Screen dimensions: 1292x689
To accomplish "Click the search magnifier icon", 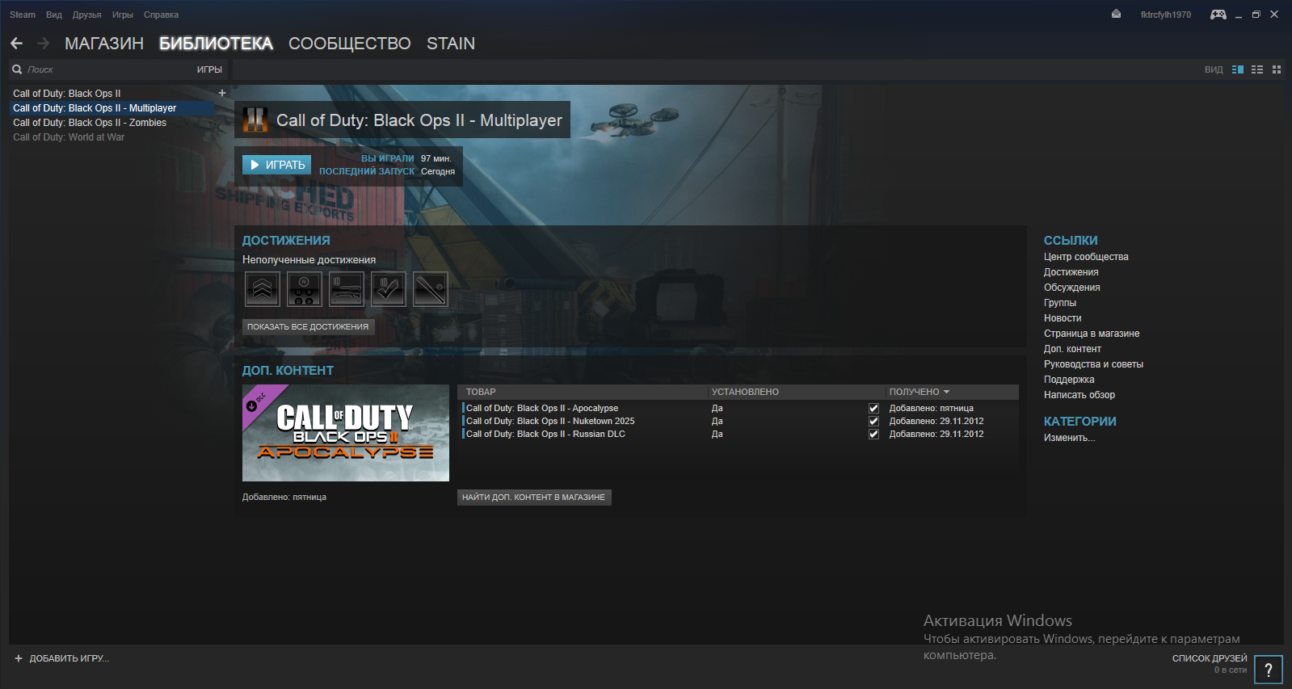I will pyautogui.click(x=17, y=69).
